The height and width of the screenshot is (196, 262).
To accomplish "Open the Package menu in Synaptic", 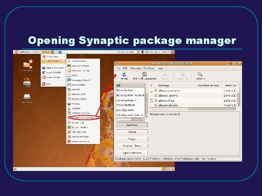I will pyautogui.click(x=135, y=68).
